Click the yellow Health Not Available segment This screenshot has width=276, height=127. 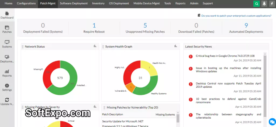pos(150,68)
